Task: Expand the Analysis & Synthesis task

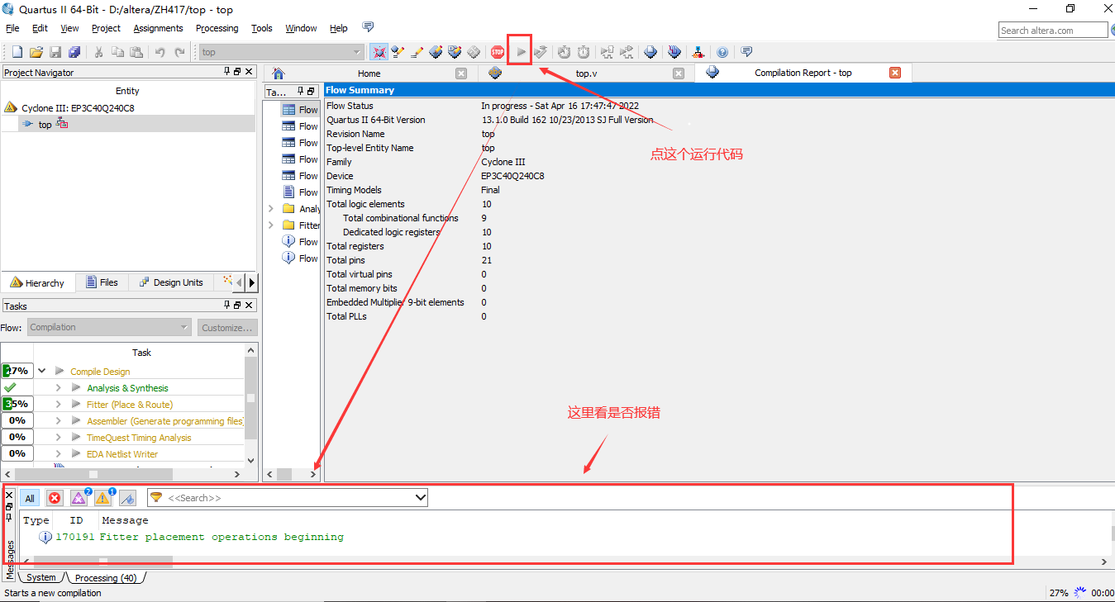Action: point(59,388)
